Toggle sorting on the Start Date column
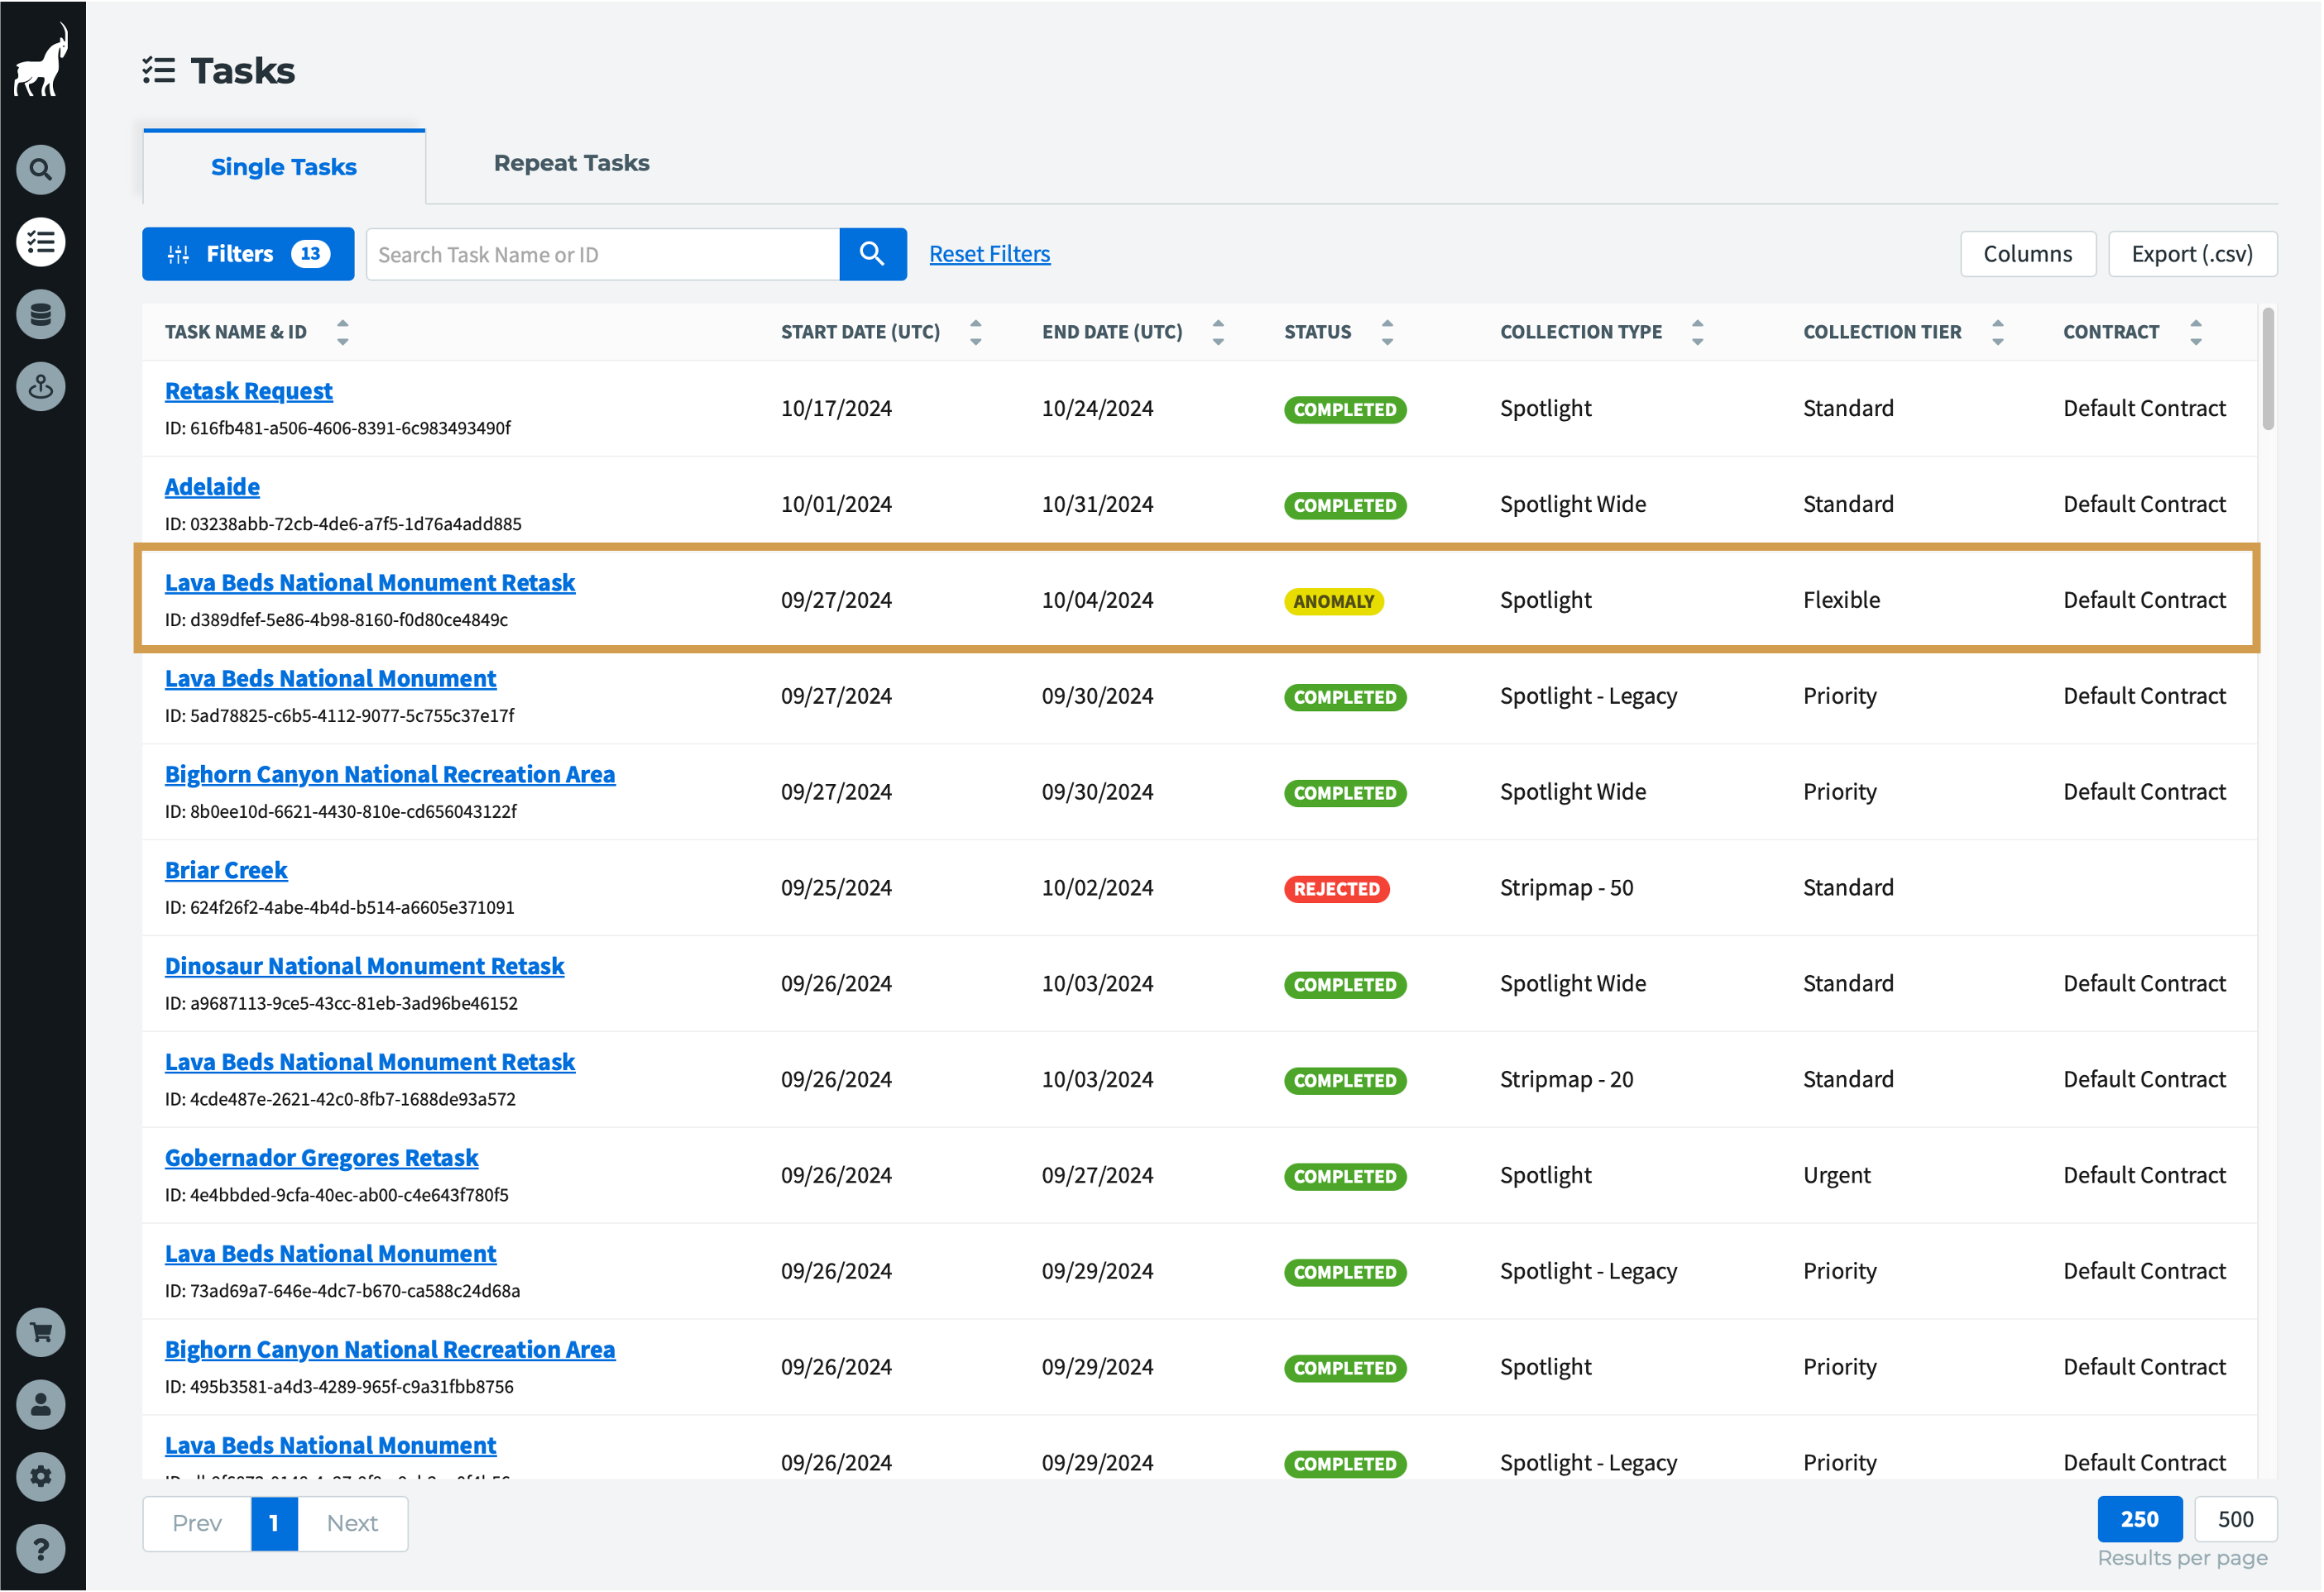 [975, 331]
